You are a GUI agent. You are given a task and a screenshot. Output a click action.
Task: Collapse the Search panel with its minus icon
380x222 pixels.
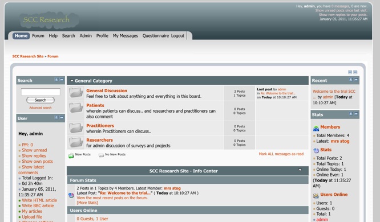click(62, 79)
